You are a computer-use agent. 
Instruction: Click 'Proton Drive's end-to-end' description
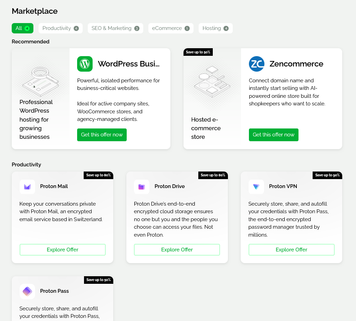click(x=176, y=219)
